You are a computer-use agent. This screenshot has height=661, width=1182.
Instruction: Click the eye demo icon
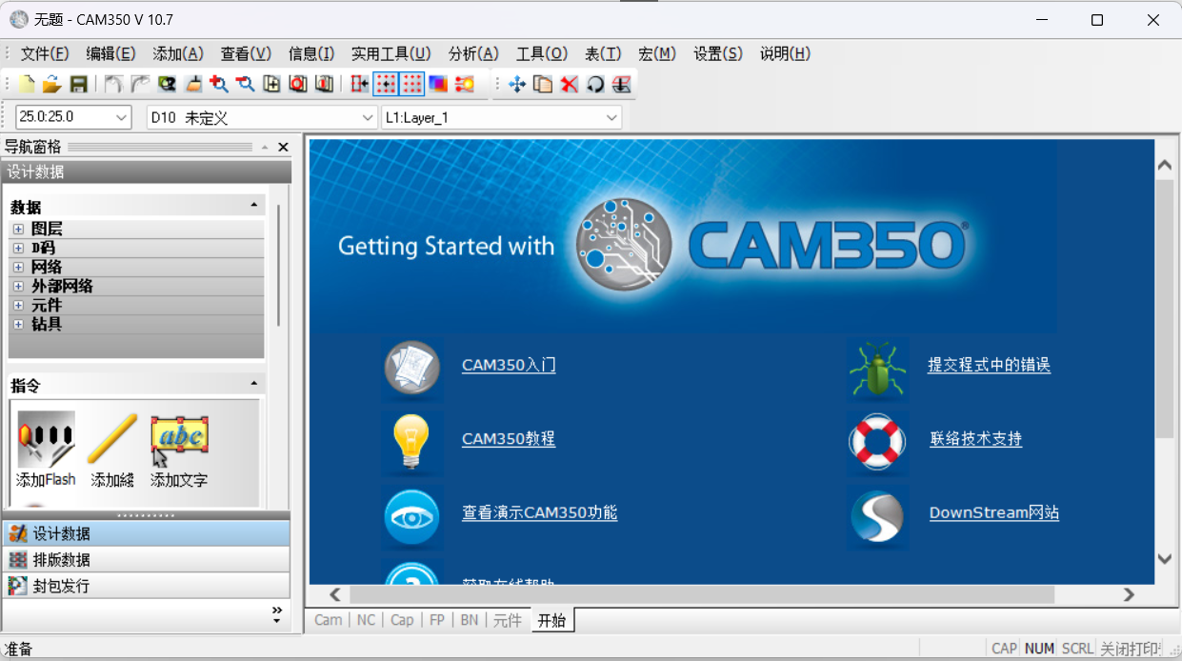(x=412, y=517)
